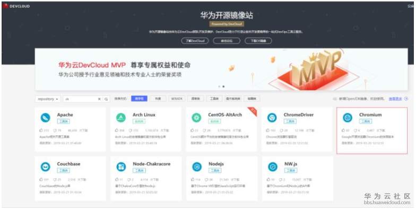This screenshot has height=210, width=416.
Task: Click the thumbs-up icon on ChromeDriver card
Action: pos(267,130)
